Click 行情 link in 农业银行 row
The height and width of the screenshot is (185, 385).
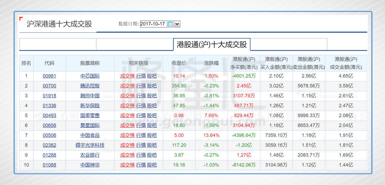pos(141,155)
